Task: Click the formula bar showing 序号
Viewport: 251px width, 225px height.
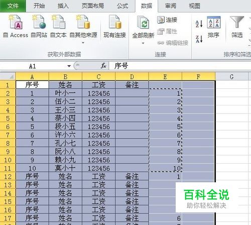Action: [180, 66]
